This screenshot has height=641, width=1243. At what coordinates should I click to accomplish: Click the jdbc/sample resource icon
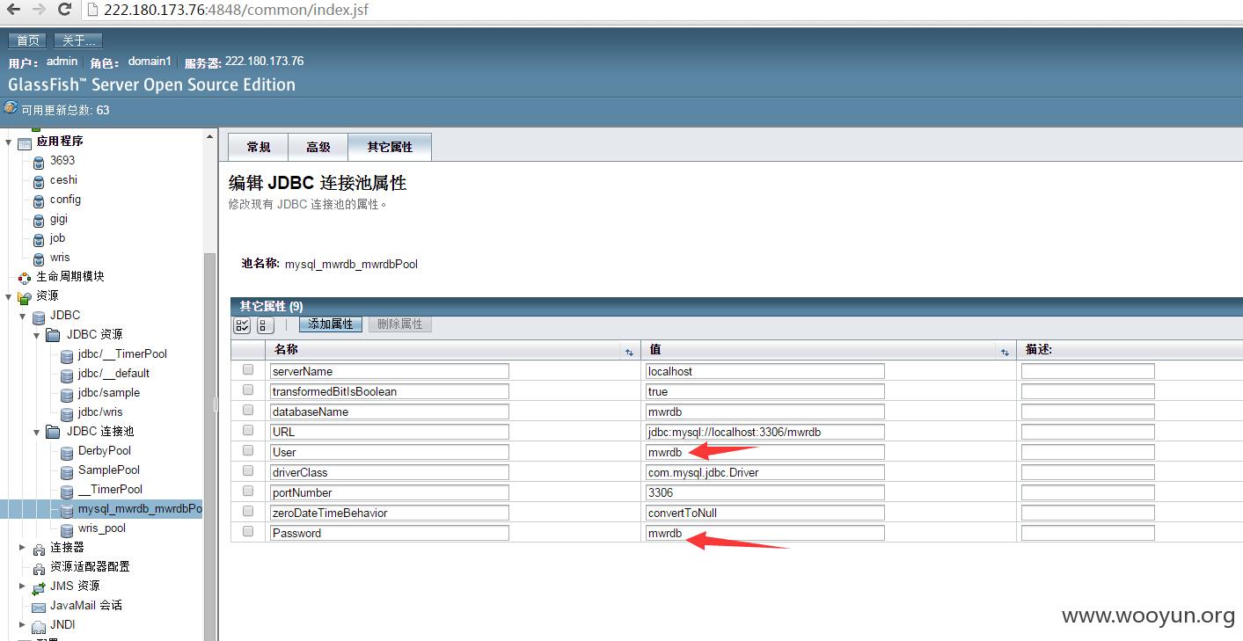(67, 394)
